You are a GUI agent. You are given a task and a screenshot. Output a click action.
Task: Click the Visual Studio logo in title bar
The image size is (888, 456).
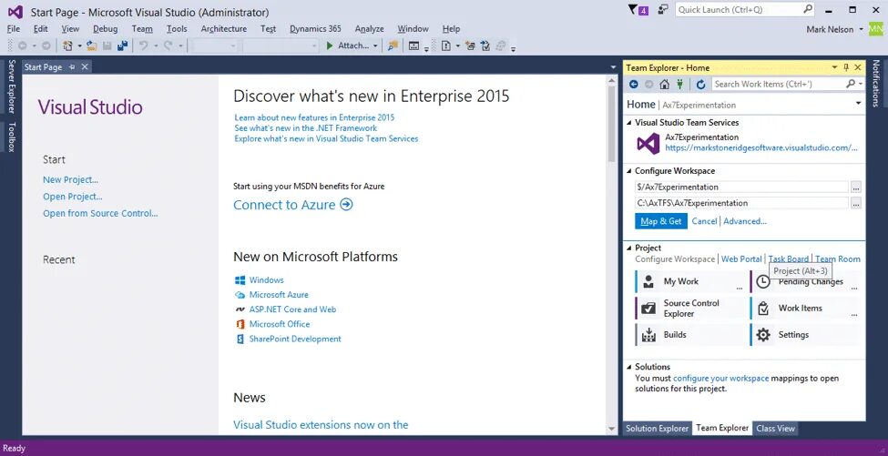coord(15,12)
